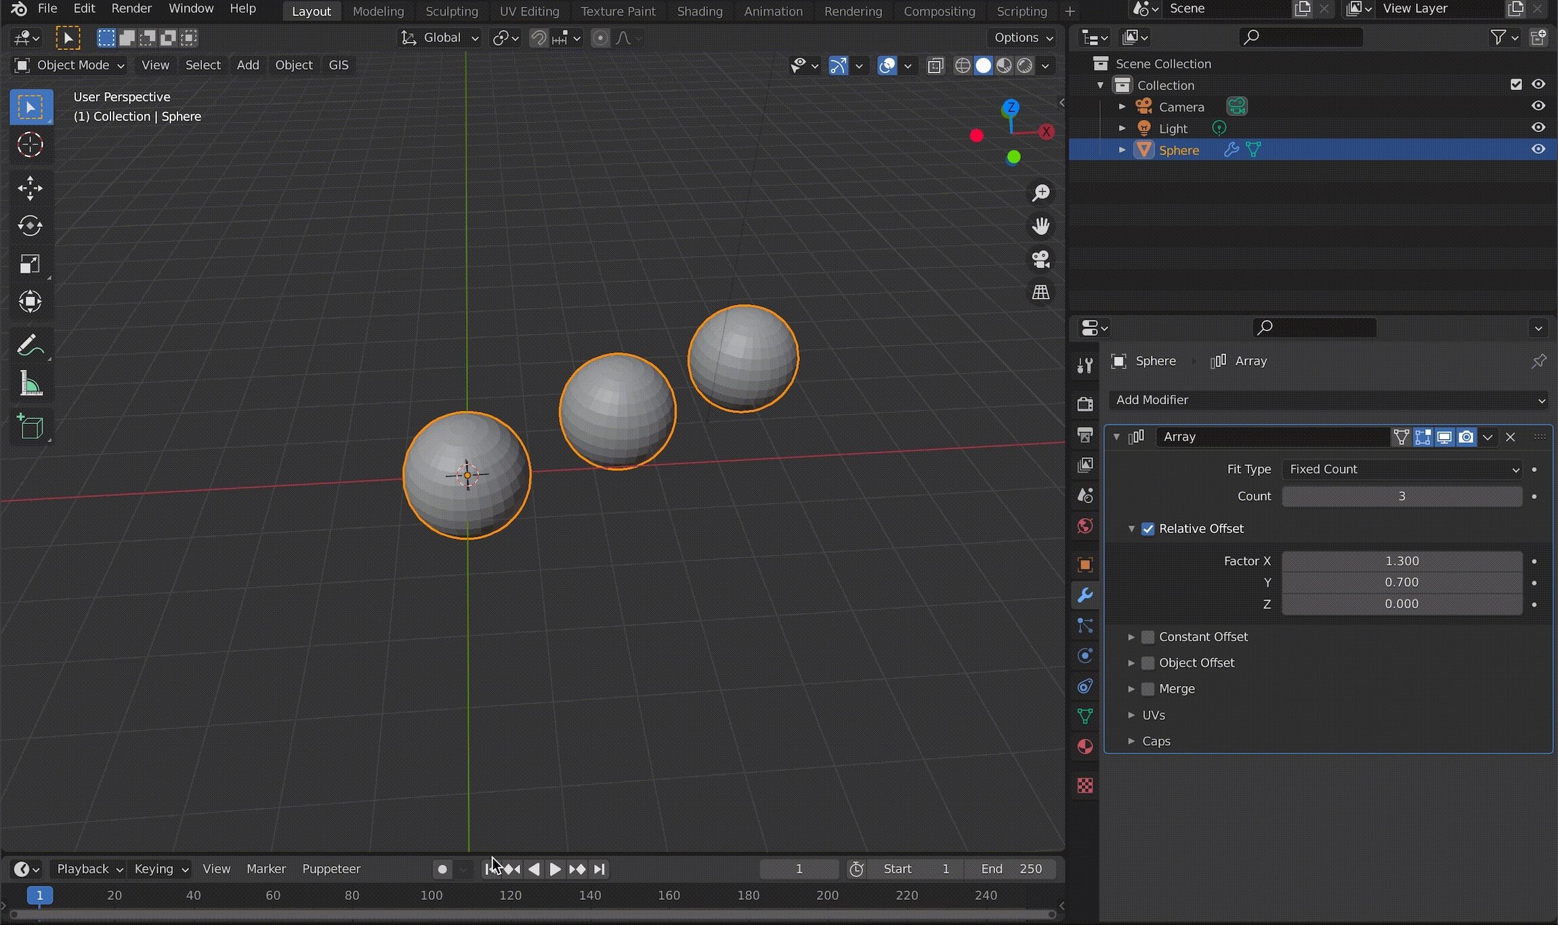Enable the Object Offset checkbox
This screenshot has width=1558, height=925.
1148,663
